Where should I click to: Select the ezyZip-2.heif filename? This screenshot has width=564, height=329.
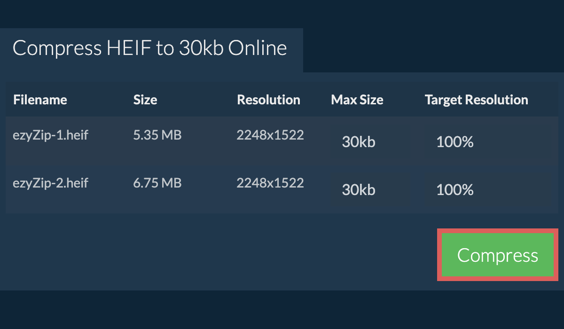[50, 182]
